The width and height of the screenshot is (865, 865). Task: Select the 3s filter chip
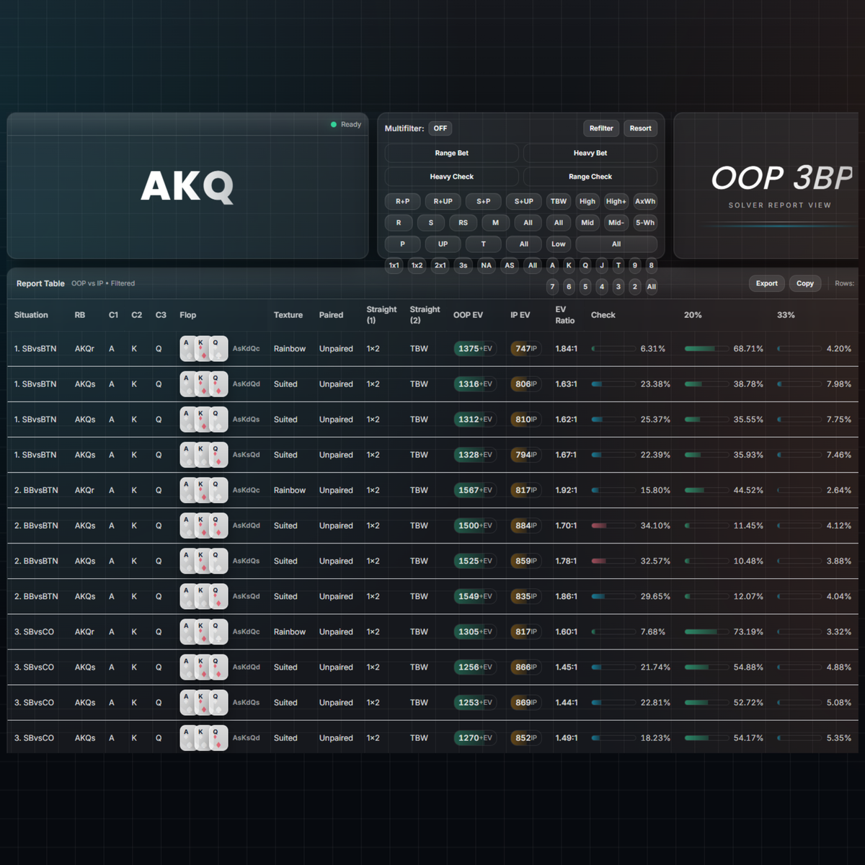click(x=463, y=265)
